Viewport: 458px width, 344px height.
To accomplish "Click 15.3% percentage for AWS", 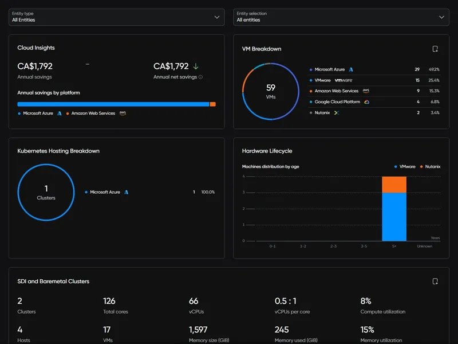I will point(435,91).
